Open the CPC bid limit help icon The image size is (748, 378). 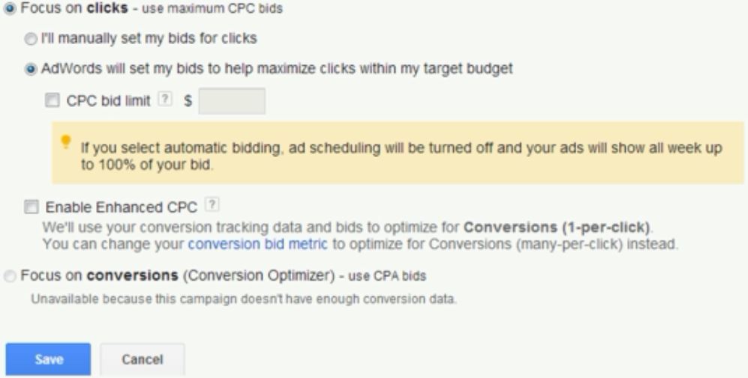point(165,99)
